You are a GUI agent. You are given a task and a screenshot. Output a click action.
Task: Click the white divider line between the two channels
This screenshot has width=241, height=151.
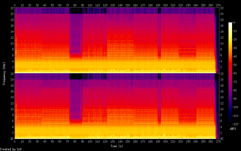tap(115, 73)
